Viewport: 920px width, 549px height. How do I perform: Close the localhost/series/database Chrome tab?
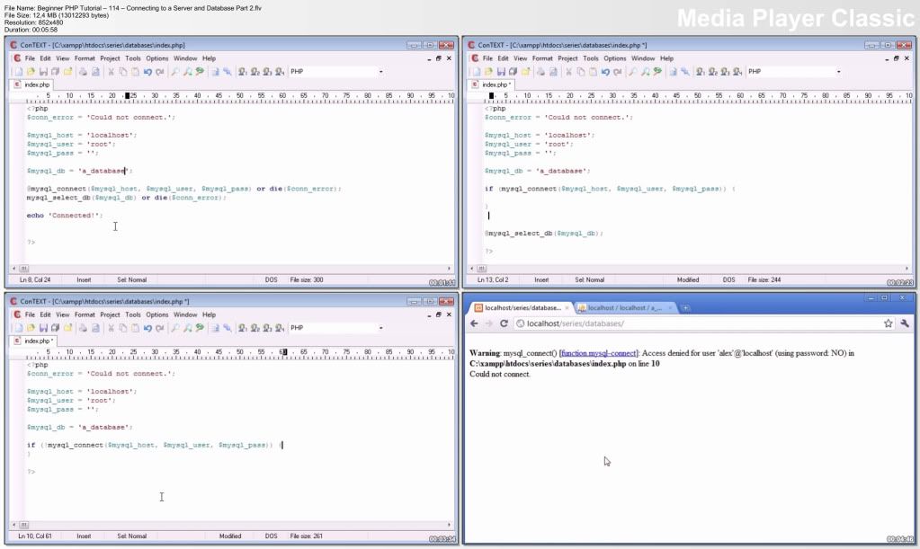(x=567, y=307)
